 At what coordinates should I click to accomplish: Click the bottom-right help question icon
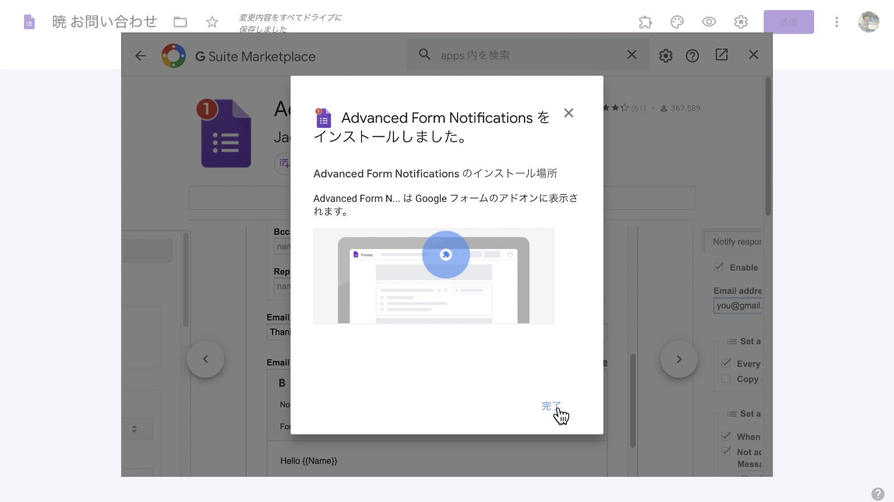point(878,494)
